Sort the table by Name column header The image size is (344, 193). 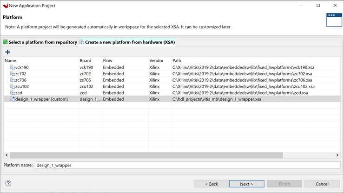(41, 61)
